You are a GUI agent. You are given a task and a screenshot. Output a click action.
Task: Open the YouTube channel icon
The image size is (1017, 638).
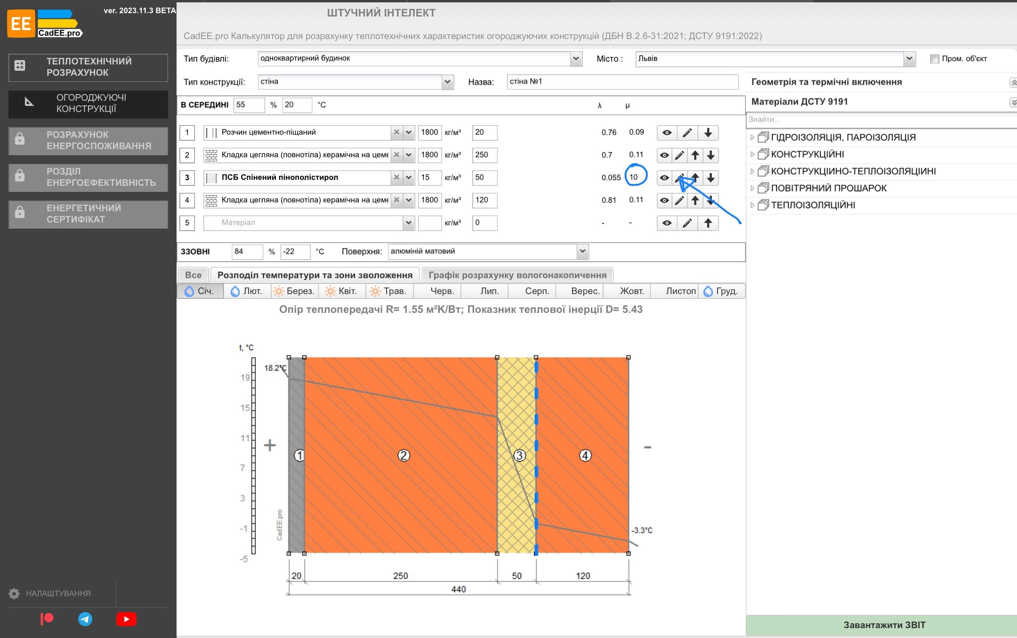click(126, 619)
